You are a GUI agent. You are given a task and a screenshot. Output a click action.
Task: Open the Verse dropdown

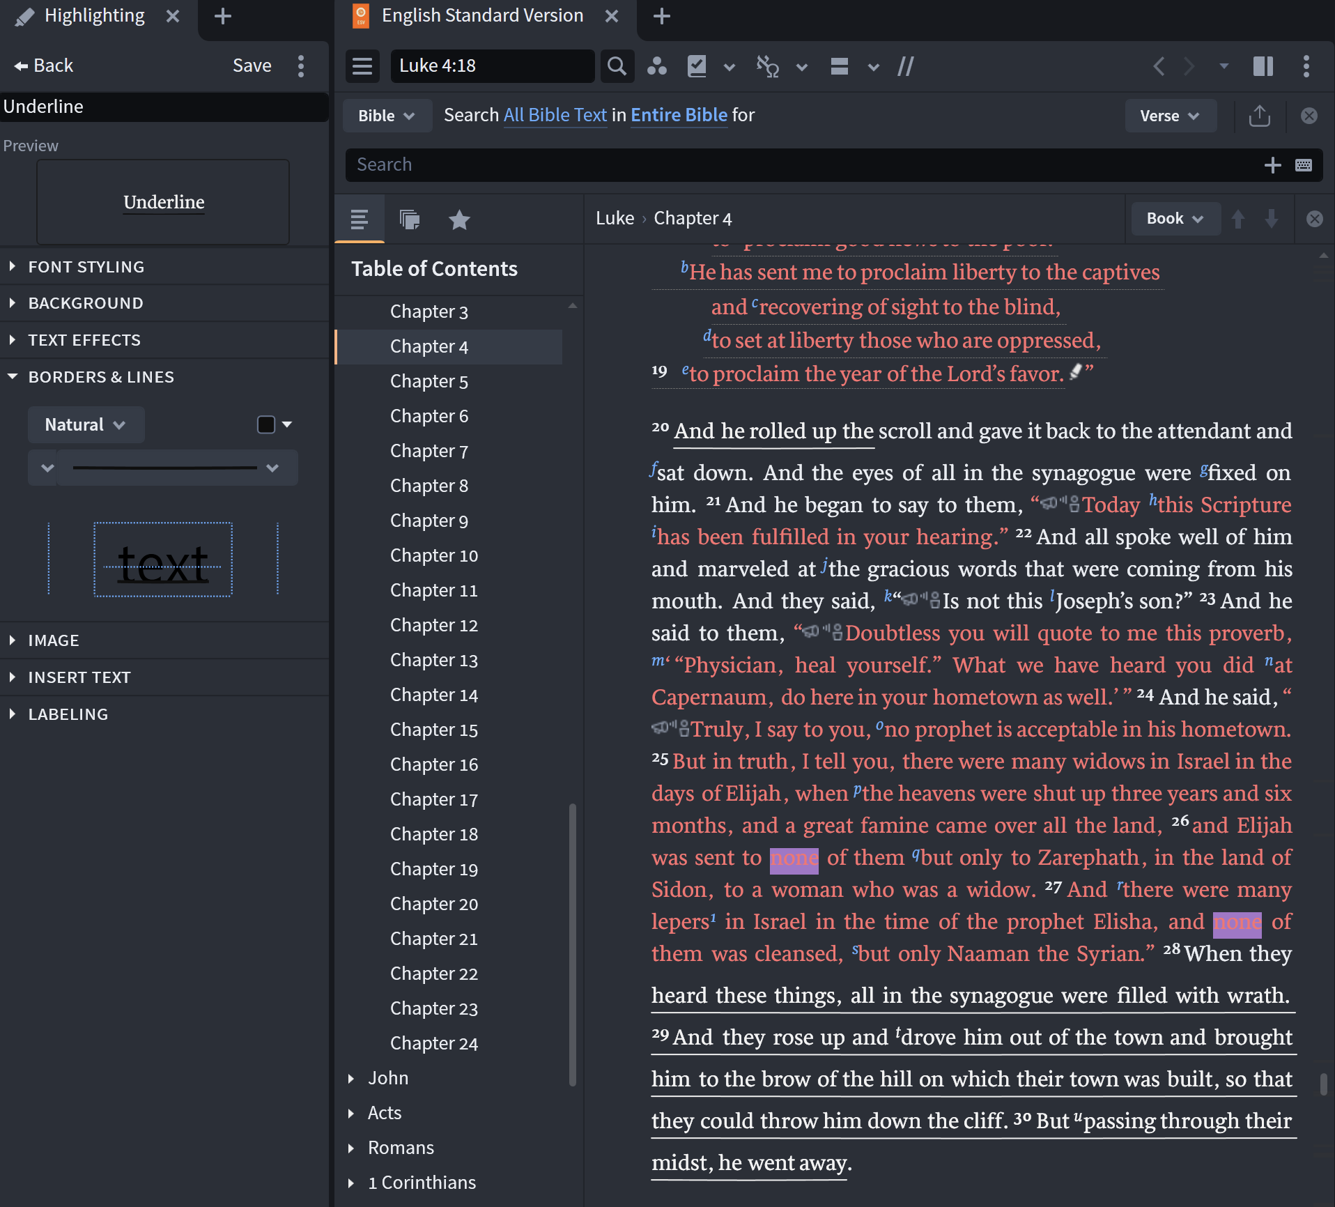(x=1170, y=116)
